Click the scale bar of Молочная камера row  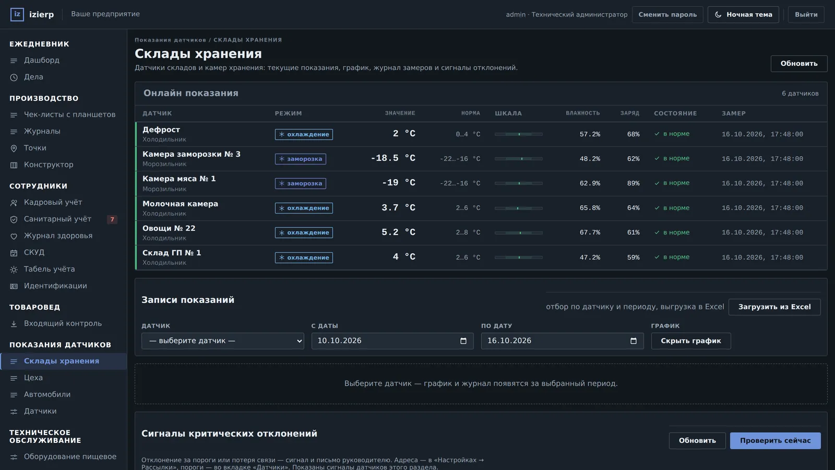pos(519,208)
